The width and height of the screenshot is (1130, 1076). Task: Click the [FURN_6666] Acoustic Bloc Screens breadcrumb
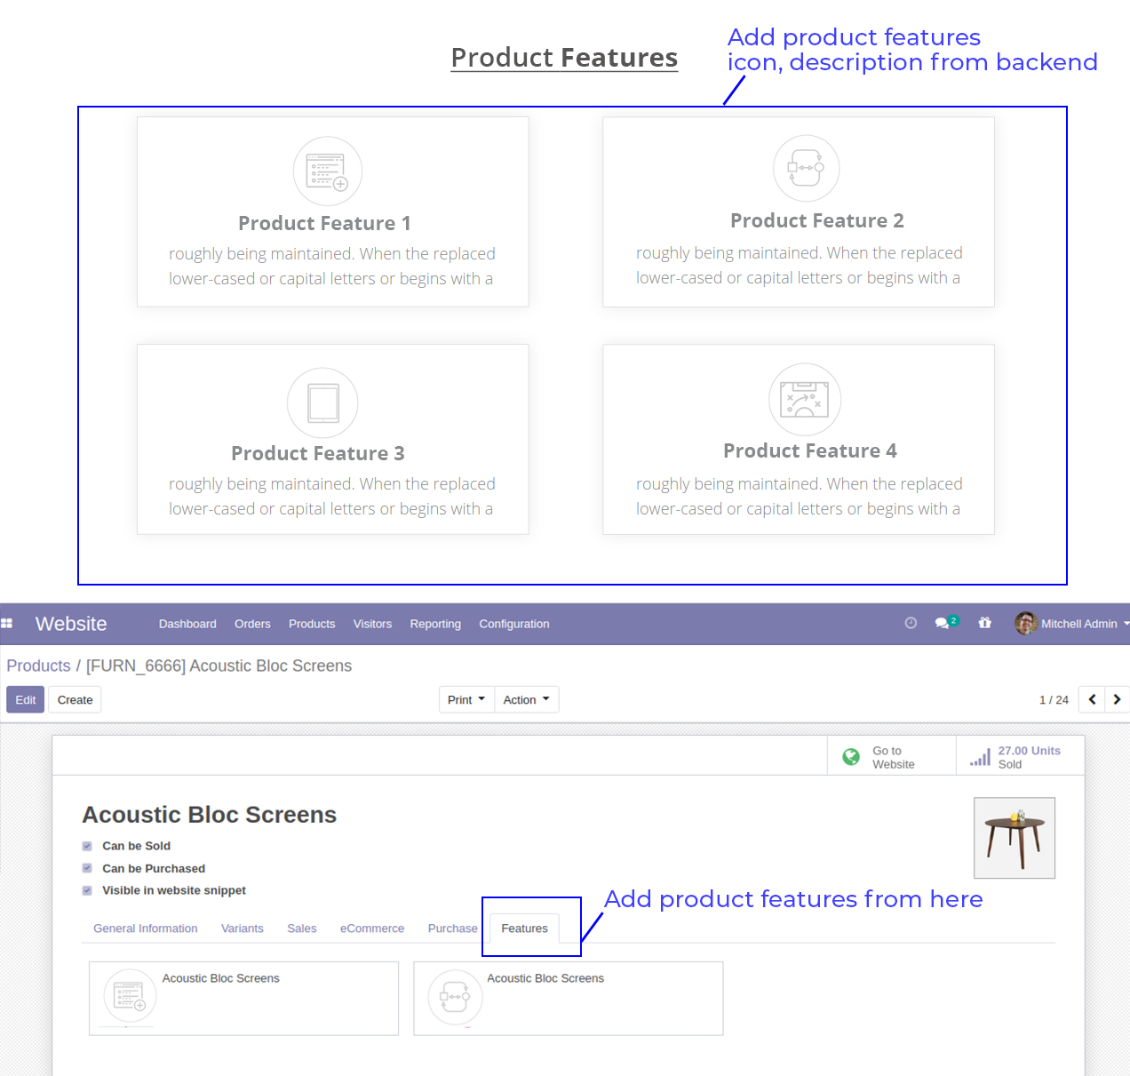(219, 666)
